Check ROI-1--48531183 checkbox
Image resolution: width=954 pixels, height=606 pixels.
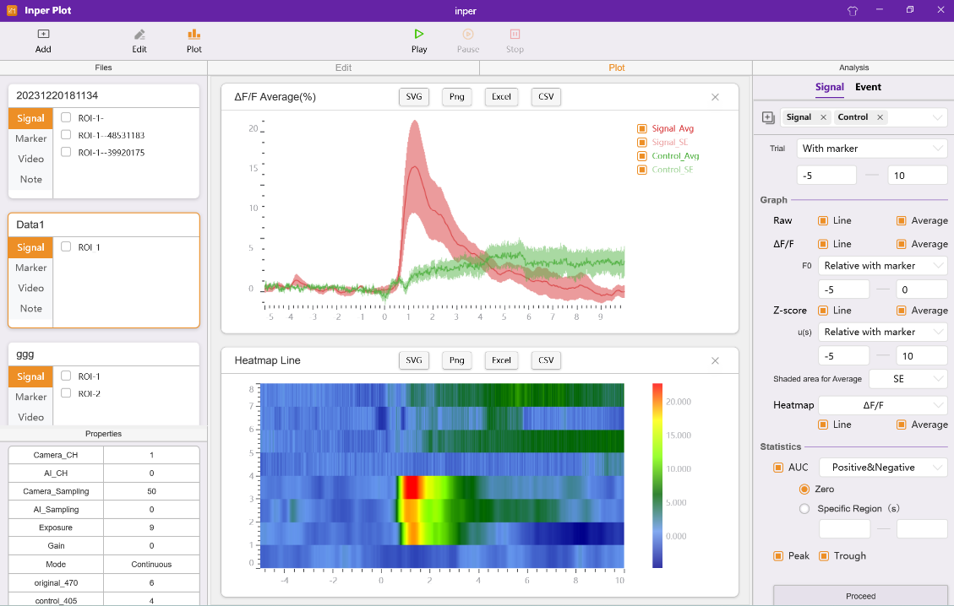(66, 134)
